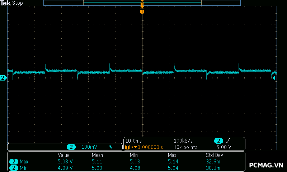Click the 5.00 V trigger level readout
This screenshot has height=172, width=287.
coord(224,147)
